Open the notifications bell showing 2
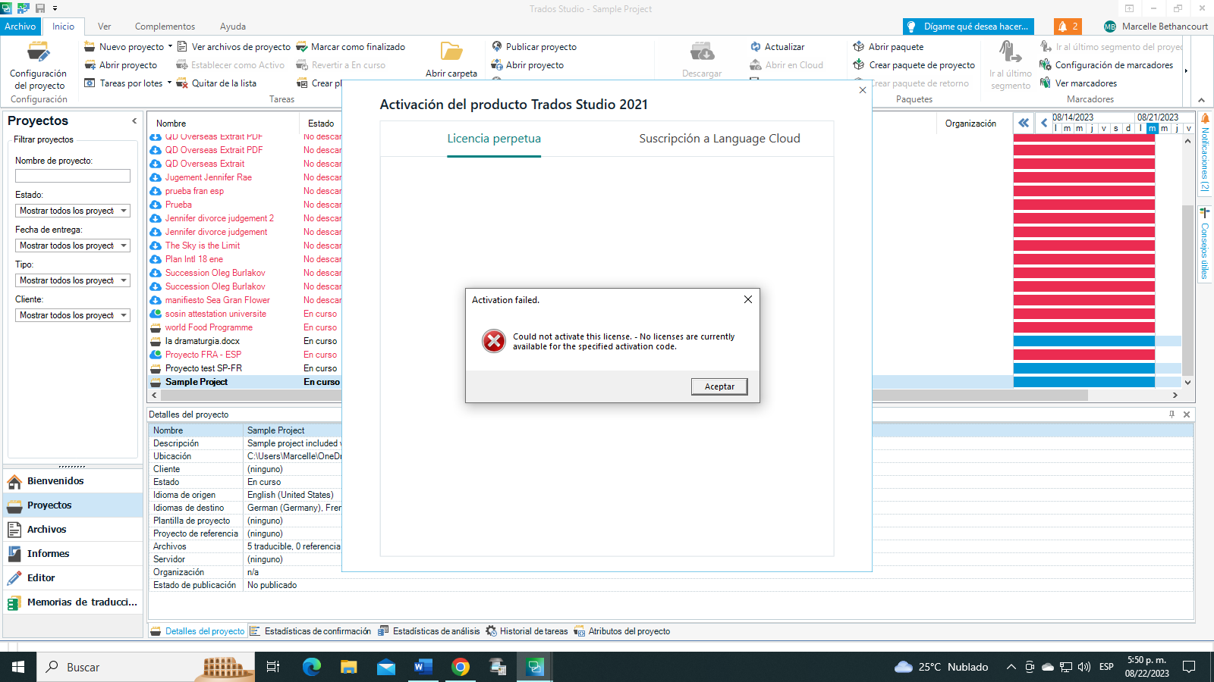The height and width of the screenshot is (682, 1214). click(1068, 27)
